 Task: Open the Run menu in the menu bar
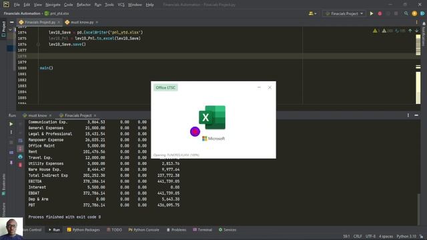tap(98, 5)
